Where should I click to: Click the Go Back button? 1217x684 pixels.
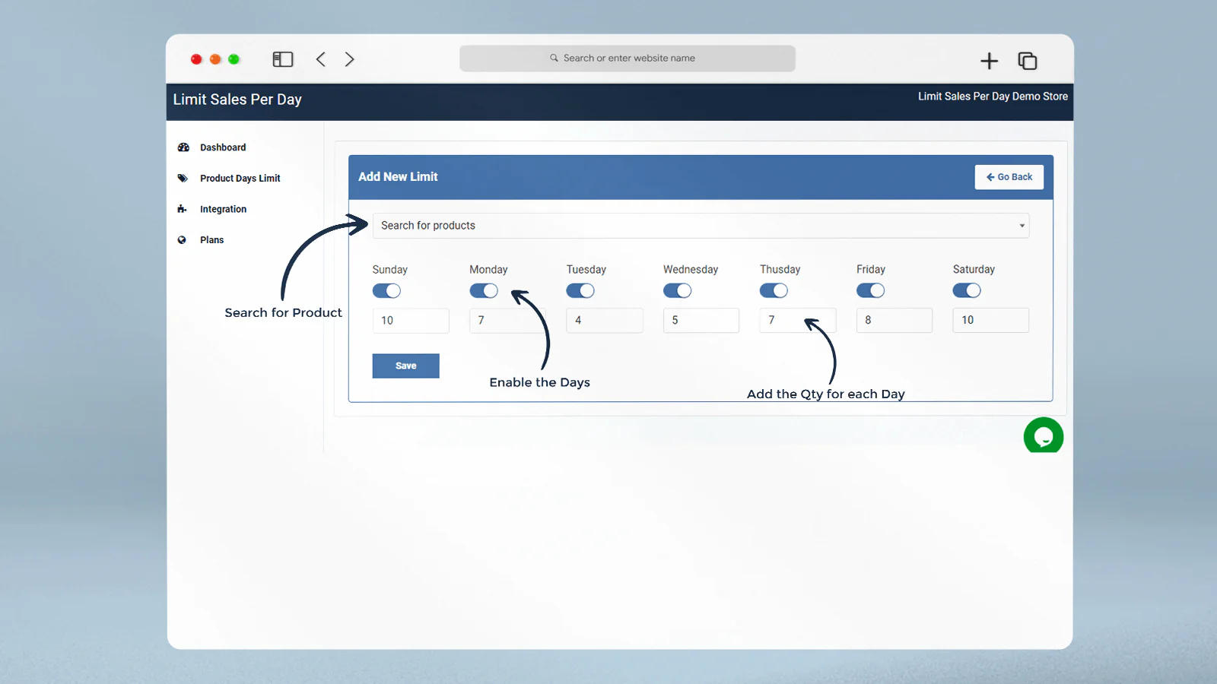pyautogui.click(x=1009, y=177)
